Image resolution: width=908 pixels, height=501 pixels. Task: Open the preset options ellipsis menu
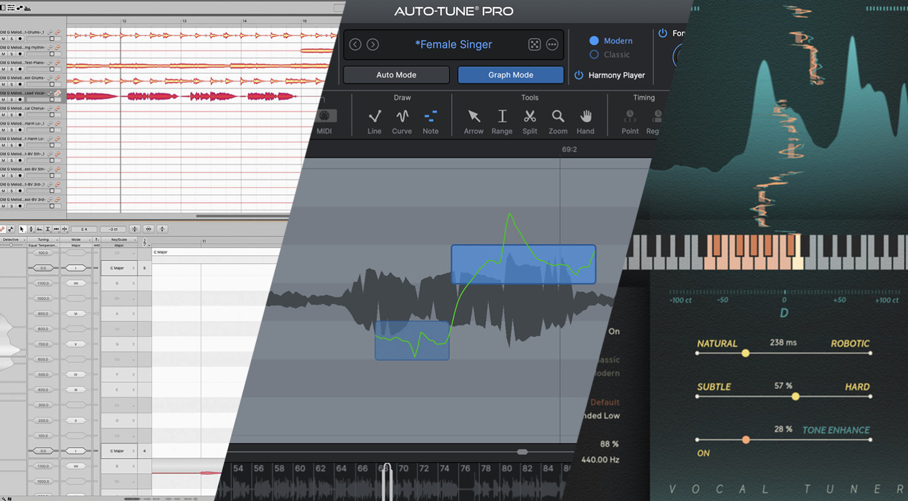(552, 45)
